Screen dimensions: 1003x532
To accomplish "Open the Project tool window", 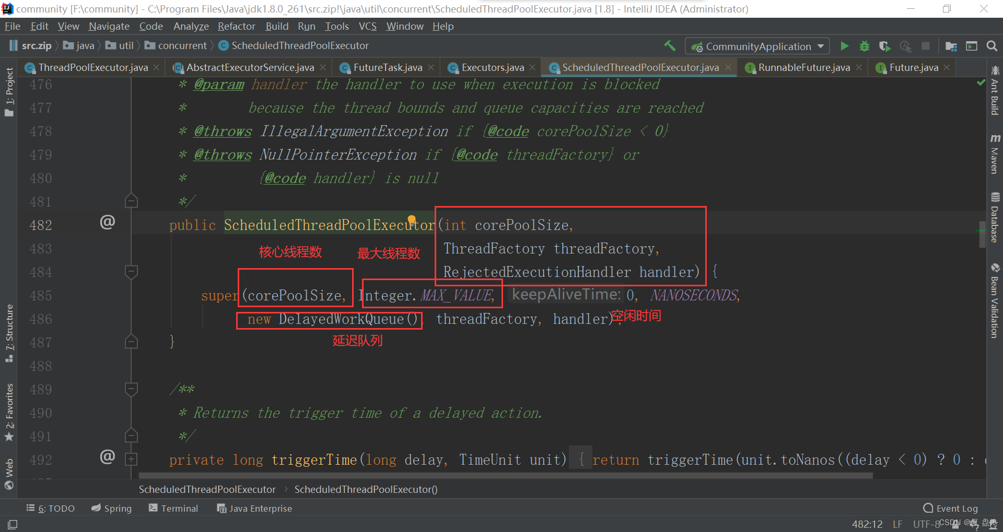I will (x=9, y=92).
